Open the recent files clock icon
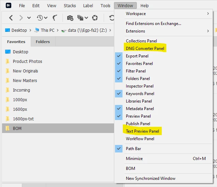Screen dimensions: 217x187 pos(40,18)
